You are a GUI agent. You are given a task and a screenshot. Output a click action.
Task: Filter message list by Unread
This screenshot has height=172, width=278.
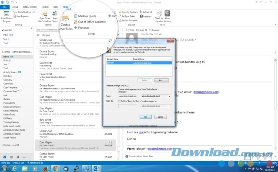pyautogui.click(x=46, y=35)
